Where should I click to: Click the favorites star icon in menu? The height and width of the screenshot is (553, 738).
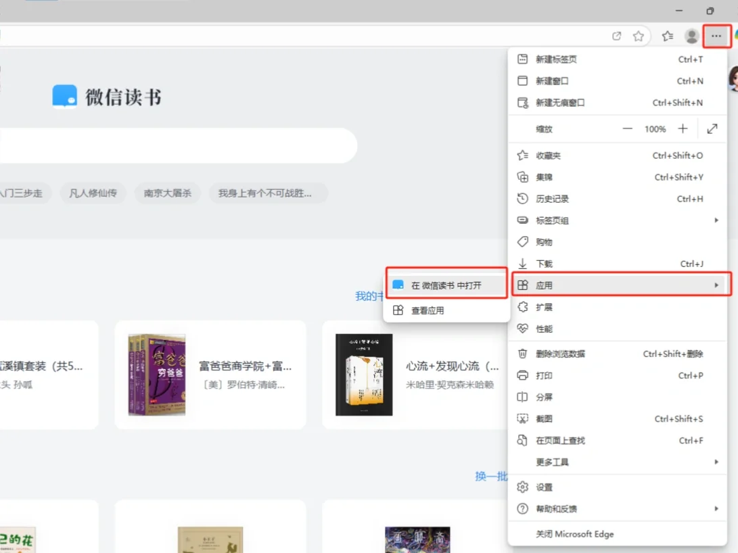522,155
